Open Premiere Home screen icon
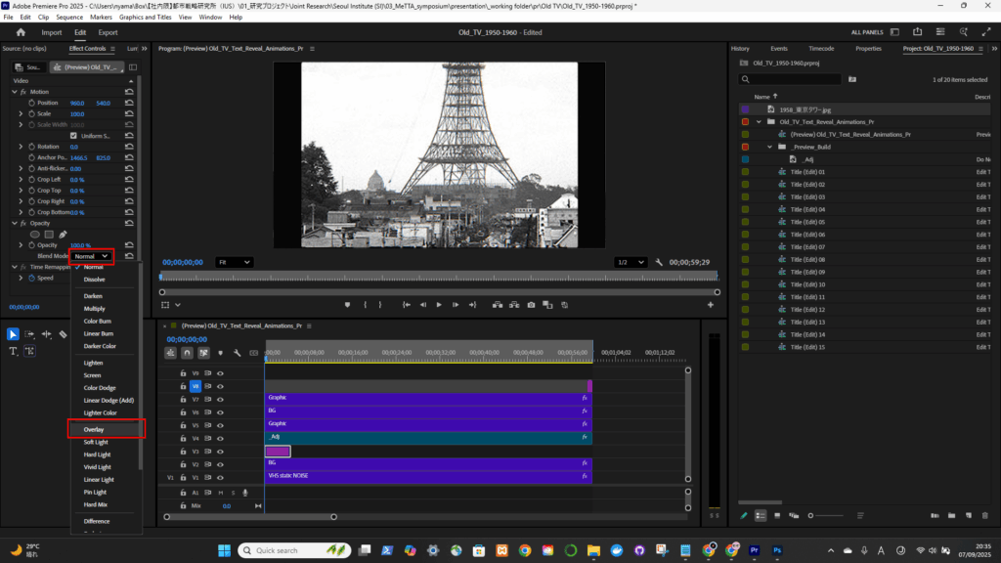 pyautogui.click(x=21, y=32)
